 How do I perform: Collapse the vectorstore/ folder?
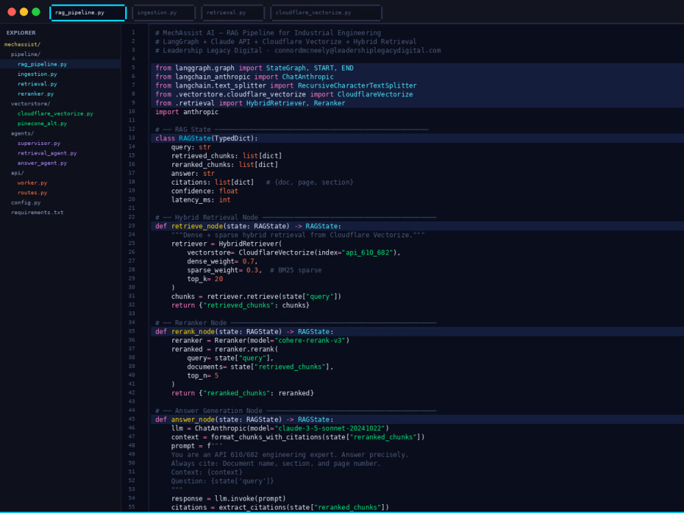click(31, 104)
